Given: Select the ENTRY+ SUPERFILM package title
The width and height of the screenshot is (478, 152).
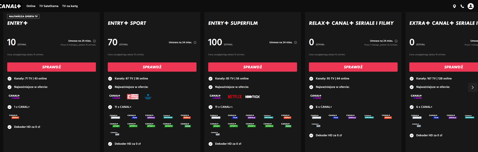Looking at the screenshot, I should pyautogui.click(x=233, y=23).
